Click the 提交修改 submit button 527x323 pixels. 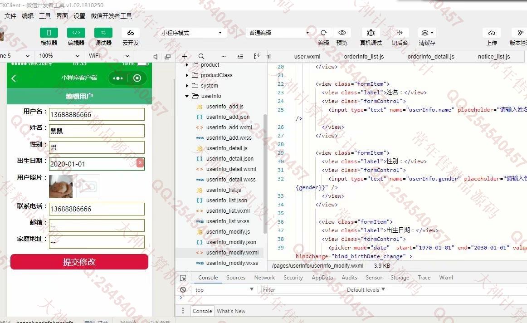pyautogui.click(x=79, y=262)
